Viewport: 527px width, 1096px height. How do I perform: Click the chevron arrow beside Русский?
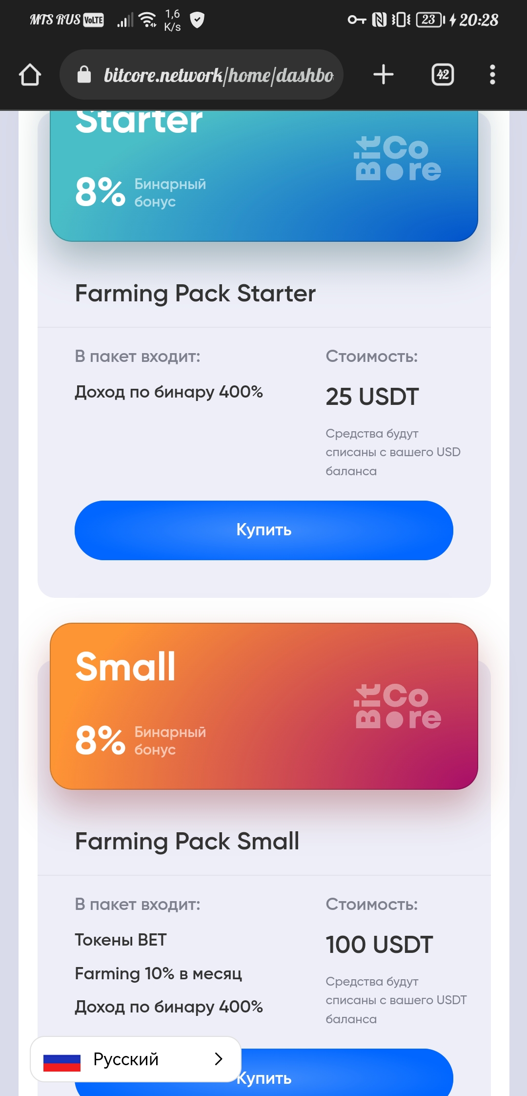(219, 1059)
